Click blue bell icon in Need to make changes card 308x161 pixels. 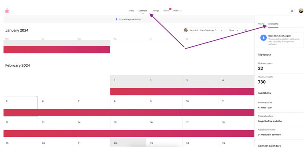point(263,38)
